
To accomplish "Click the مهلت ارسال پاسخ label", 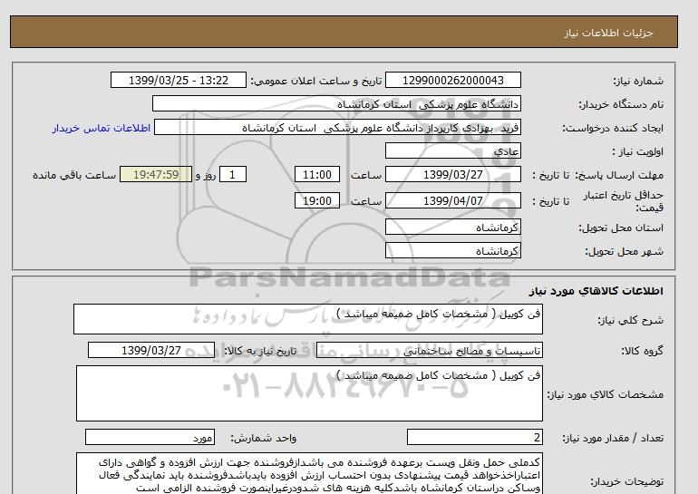I will click(x=618, y=175).
